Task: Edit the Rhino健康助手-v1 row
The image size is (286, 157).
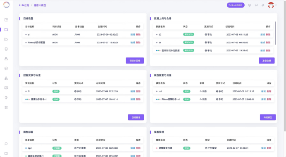Action: pos(263,100)
